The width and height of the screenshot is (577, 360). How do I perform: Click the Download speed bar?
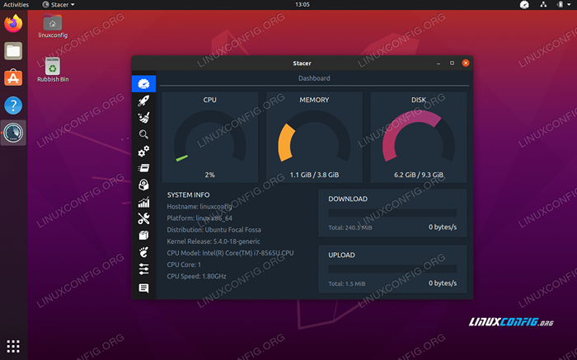[x=392, y=213]
